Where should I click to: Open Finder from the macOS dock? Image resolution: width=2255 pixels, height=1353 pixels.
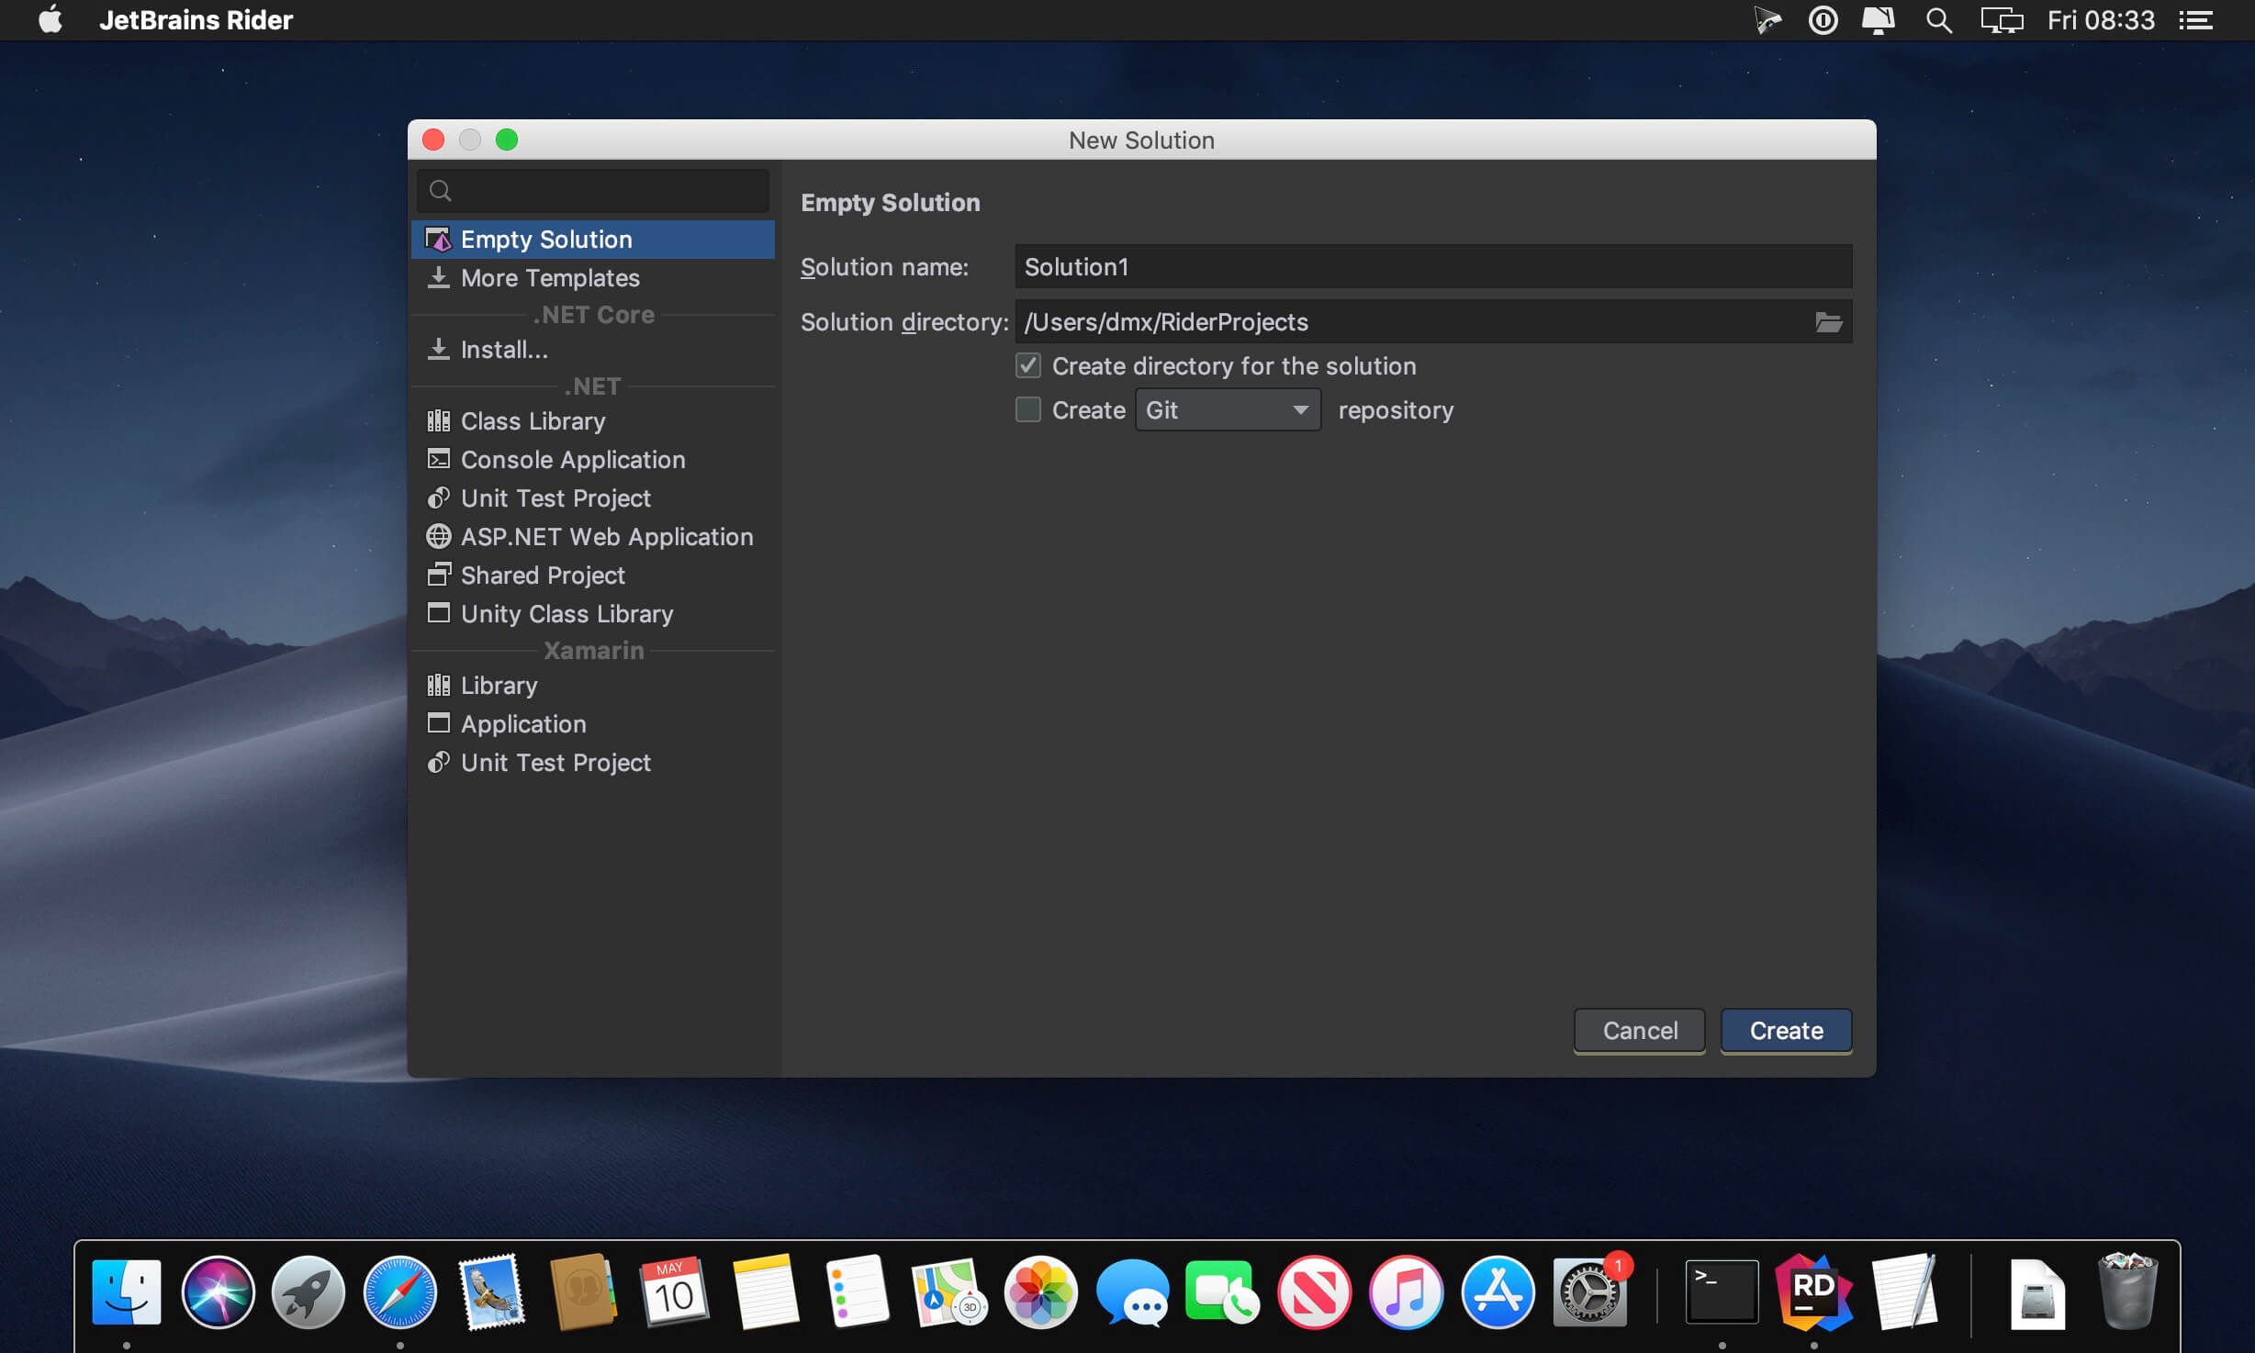(128, 1289)
